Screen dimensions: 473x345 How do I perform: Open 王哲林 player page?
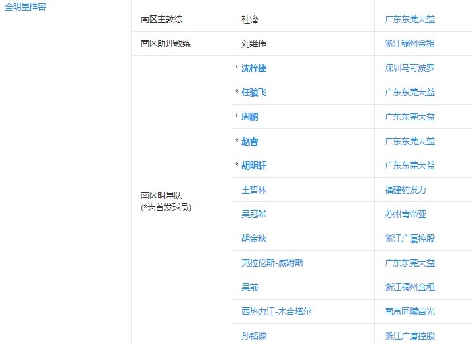[x=254, y=190]
